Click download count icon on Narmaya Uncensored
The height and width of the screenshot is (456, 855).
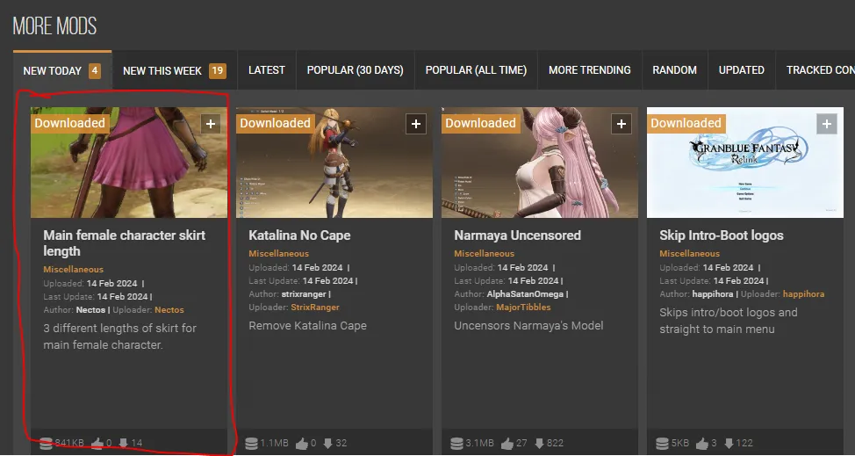coord(539,444)
